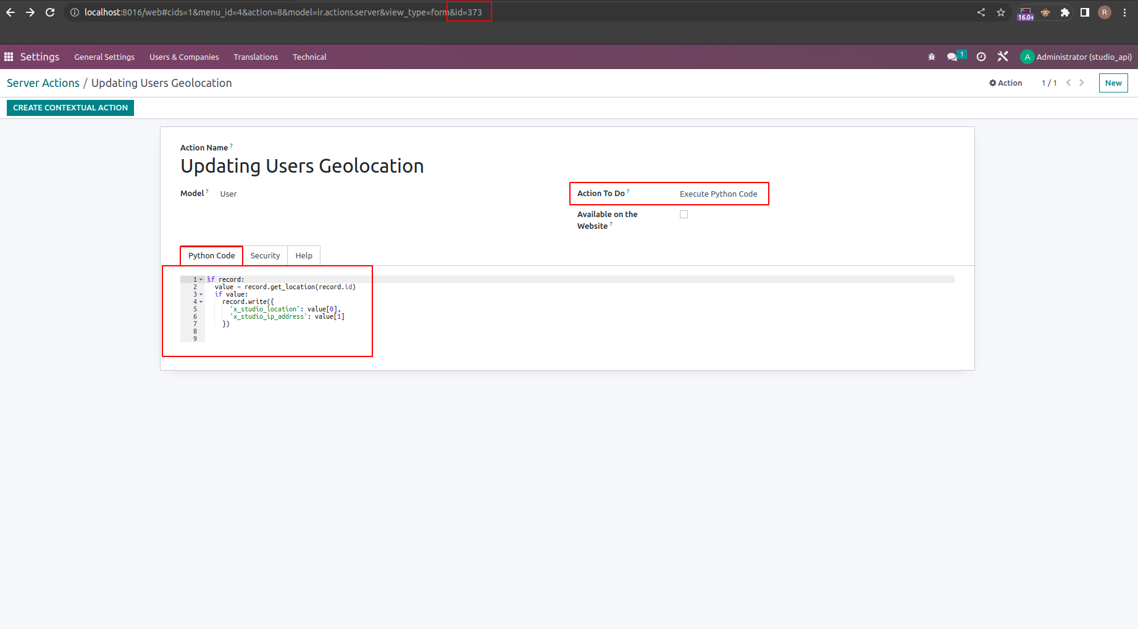This screenshot has width=1138, height=629.
Task: Open the apps grid home menu
Action: pyautogui.click(x=9, y=57)
